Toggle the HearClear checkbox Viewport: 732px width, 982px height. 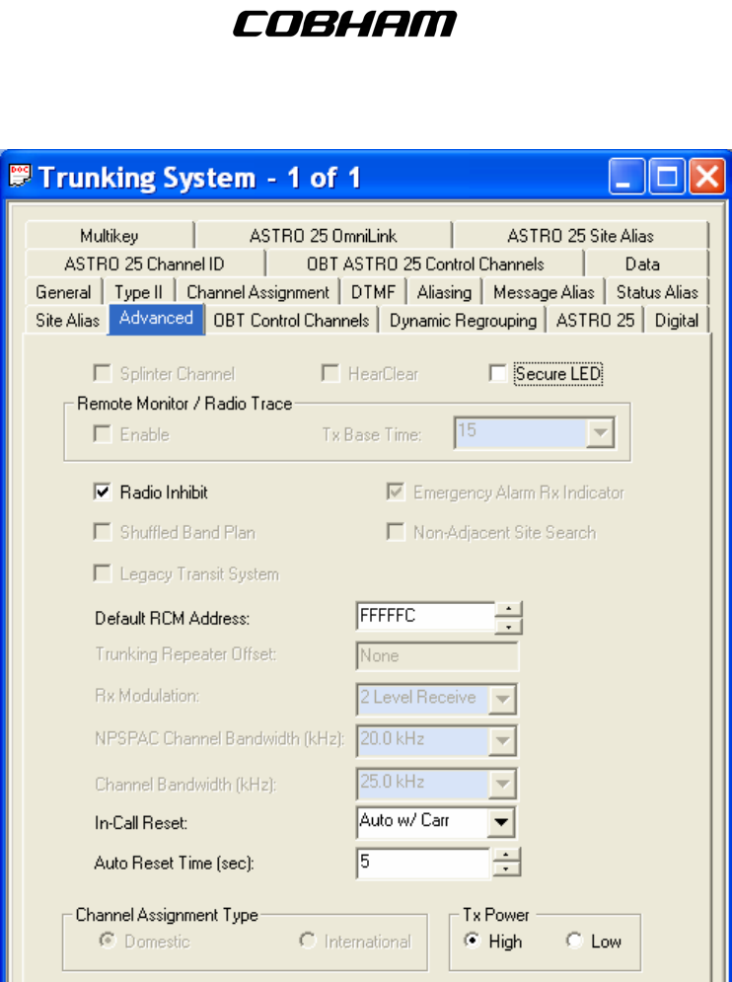(330, 373)
